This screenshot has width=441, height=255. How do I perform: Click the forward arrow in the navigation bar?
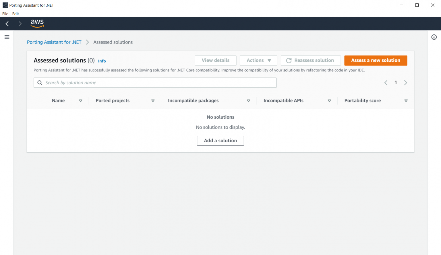[20, 24]
